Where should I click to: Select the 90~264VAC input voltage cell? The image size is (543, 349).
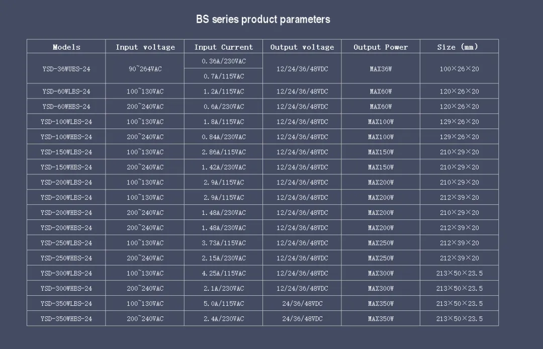click(x=145, y=68)
